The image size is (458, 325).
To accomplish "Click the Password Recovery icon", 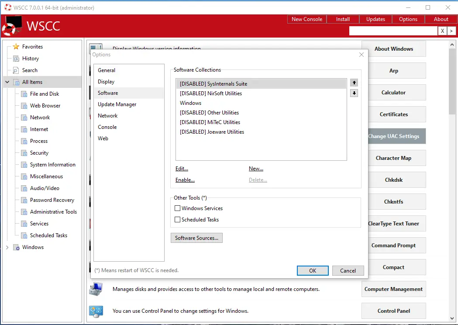I will pos(24,200).
